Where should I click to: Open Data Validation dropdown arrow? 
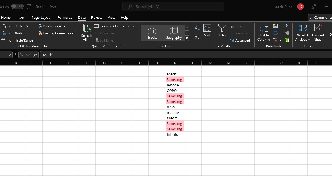(281, 40)
